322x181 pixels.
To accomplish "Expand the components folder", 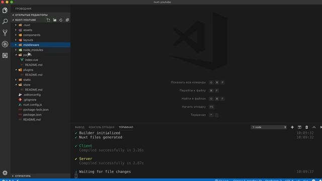I will pos(41,35).
